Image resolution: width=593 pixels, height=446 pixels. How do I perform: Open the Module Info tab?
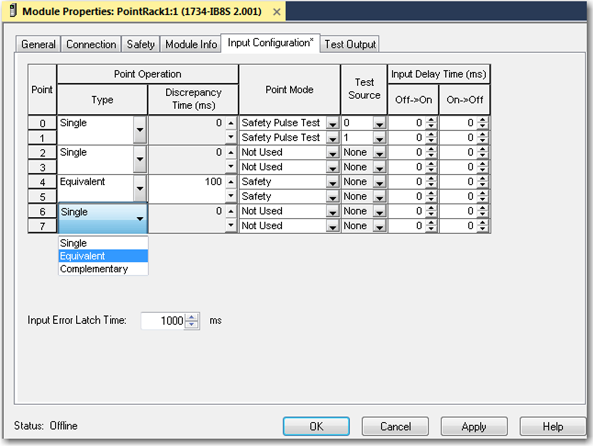point(191,45)
